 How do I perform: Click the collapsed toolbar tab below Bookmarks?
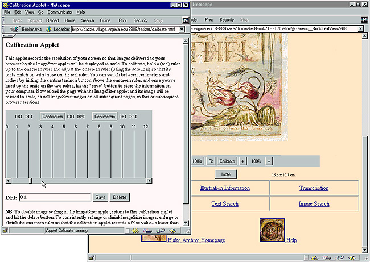pos(9,36)
